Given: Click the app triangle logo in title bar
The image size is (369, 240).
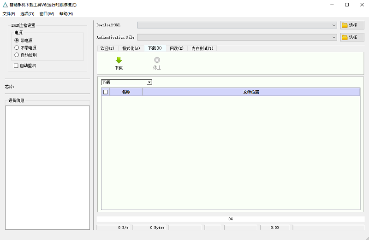Looking at the screenshot, I should (5, 5).
